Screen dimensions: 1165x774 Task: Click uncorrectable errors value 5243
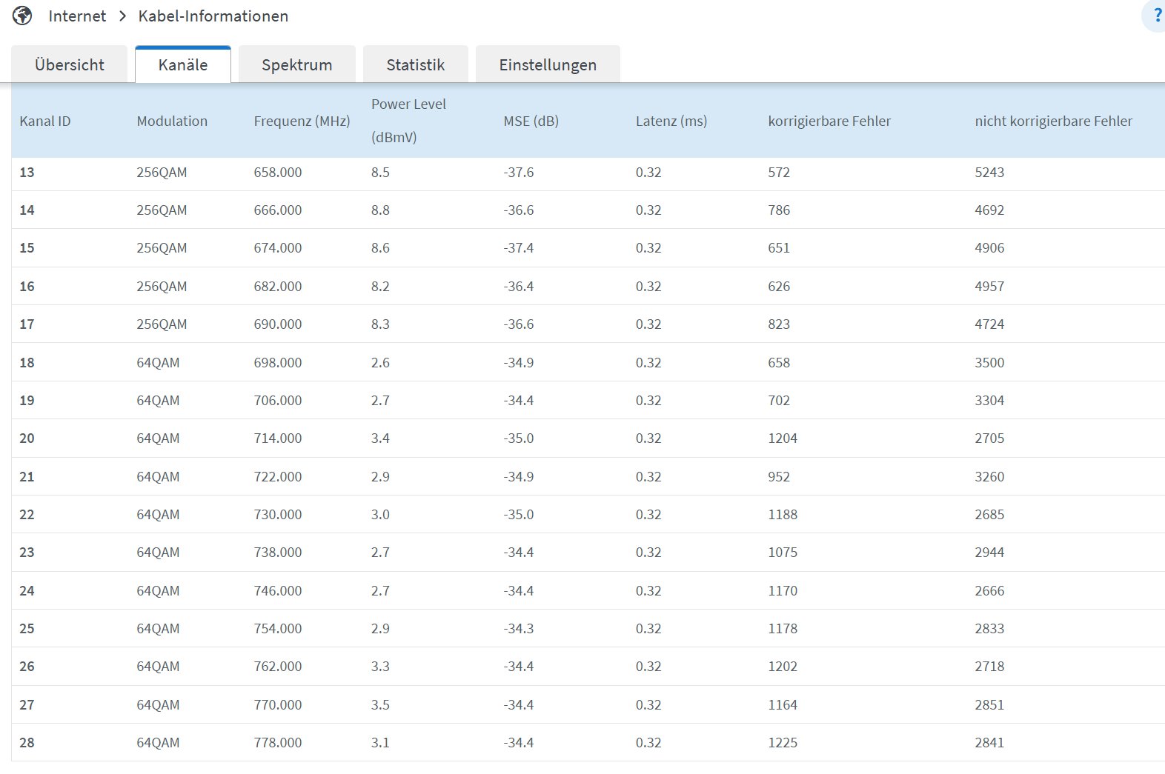[989, 173]
